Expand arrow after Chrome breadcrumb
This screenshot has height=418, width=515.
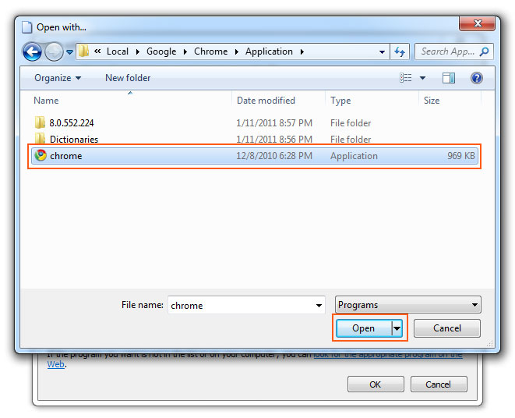[237, 51]
